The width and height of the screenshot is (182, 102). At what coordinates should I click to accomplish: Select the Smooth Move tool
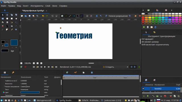tap(7, 15)
